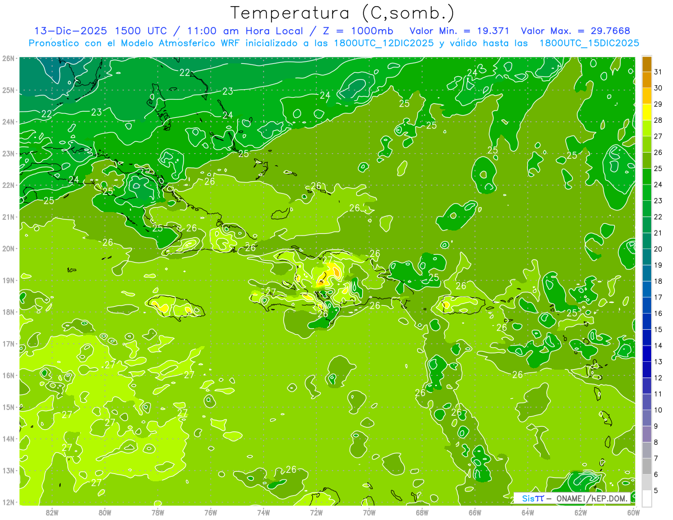Image resolution: width=673 pixels, height=520 pixels.
Task: Click the 78W longitude axis label
Action: click(x=158, y=512)
